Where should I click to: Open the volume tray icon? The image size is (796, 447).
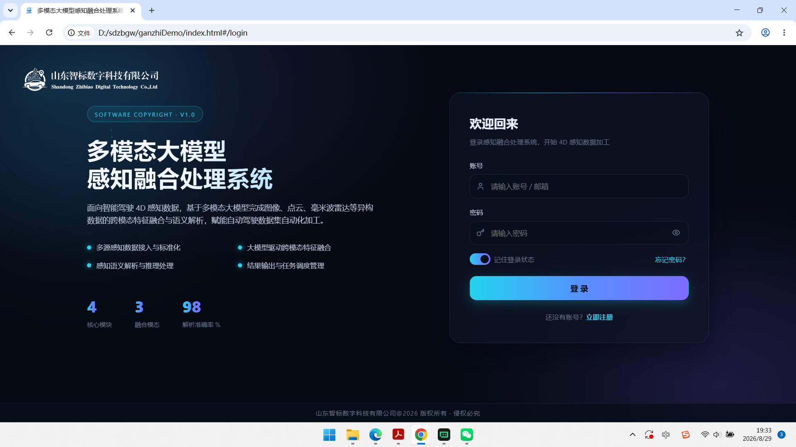click(x=717, y=435)
